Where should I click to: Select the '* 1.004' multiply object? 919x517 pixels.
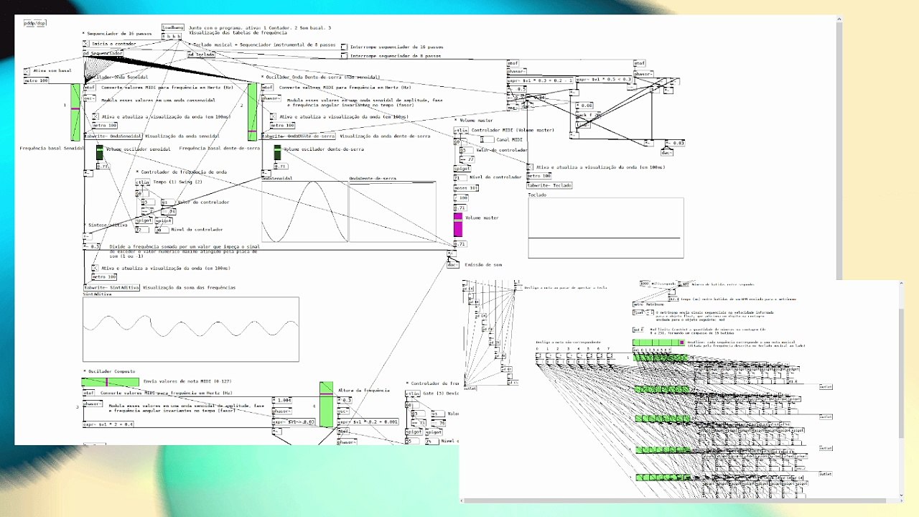(x=281, y=400)
